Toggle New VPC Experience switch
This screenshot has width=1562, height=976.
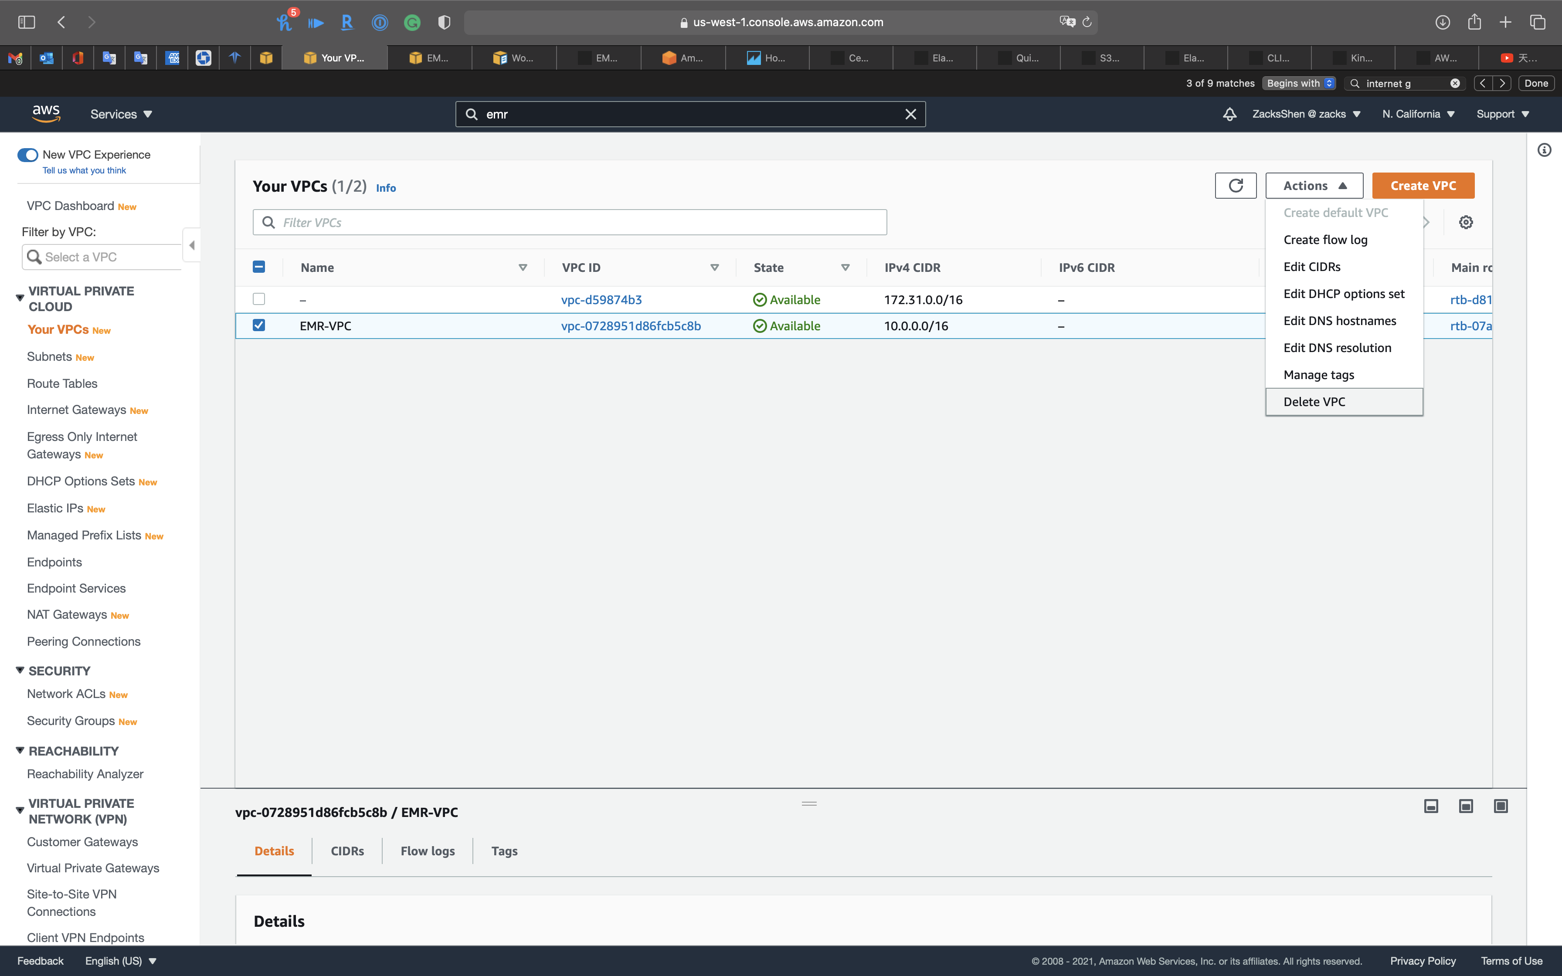click(27, 155)
